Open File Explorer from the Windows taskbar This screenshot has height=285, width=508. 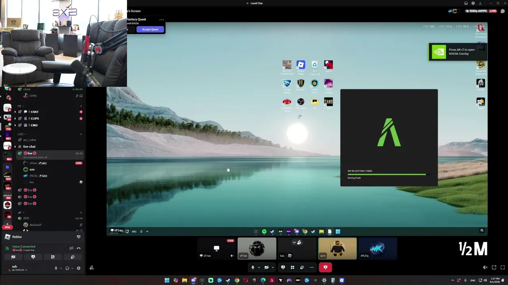(x=185, y=281)
